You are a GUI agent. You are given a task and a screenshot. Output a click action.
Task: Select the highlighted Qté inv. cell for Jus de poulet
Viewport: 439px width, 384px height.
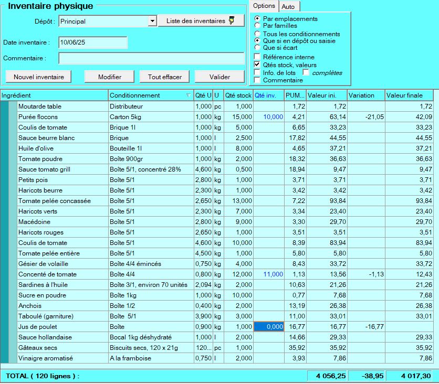click(268, 327)
